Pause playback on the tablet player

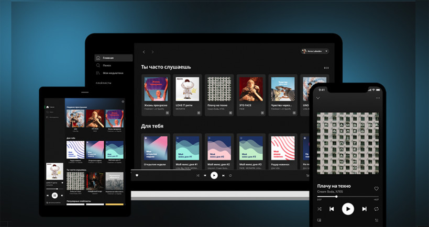pos(54,195)
